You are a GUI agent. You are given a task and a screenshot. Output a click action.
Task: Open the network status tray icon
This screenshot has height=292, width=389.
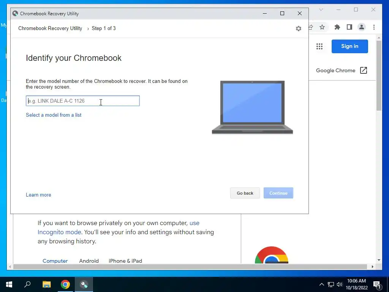click(331, 284)
